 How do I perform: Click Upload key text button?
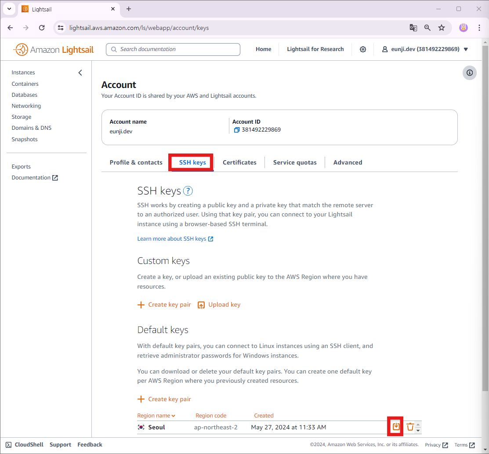[x=224, y=305]
